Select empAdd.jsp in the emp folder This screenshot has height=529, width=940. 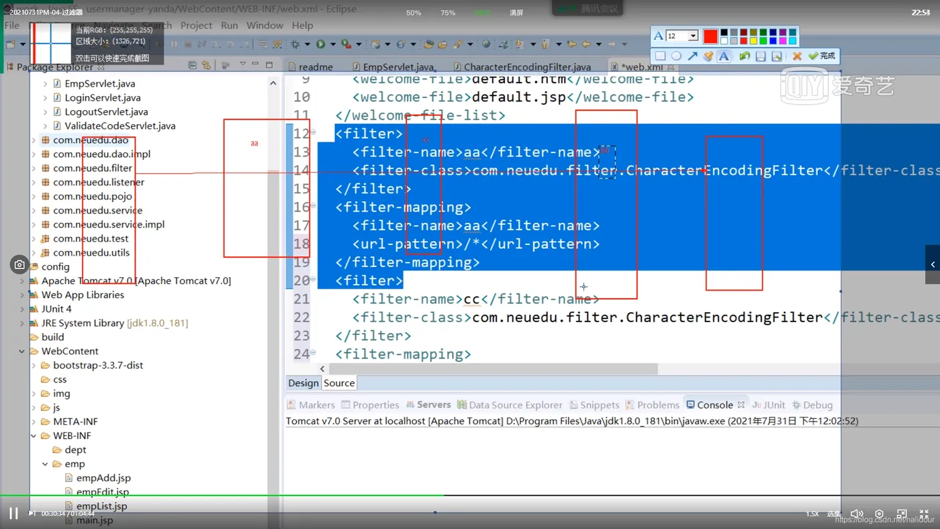coord(103,478)
